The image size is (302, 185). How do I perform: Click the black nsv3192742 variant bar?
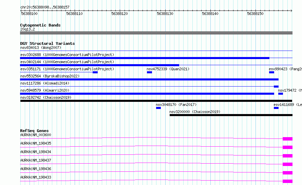pos(156,101)
